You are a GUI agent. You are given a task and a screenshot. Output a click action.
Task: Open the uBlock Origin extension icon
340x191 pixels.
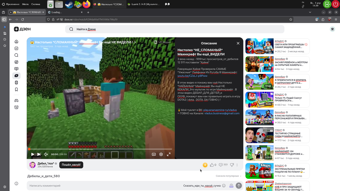tap(330, 19)
